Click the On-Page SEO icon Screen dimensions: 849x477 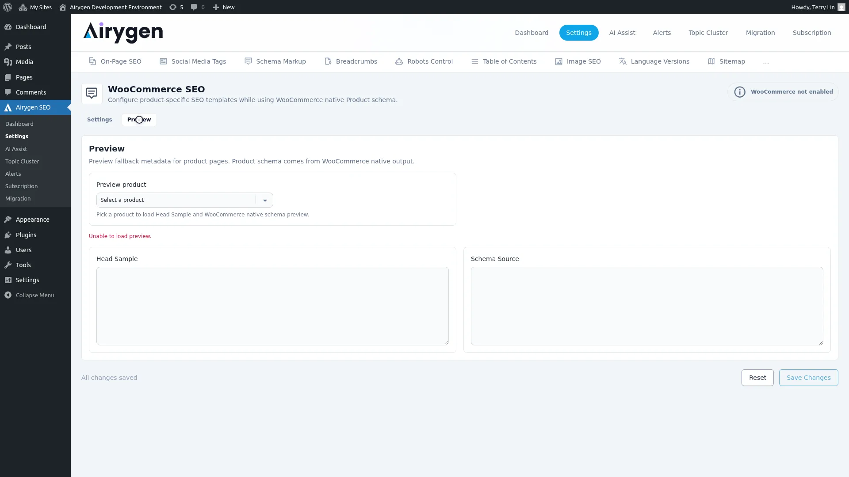pyautogui.click(x=92, y=61)
